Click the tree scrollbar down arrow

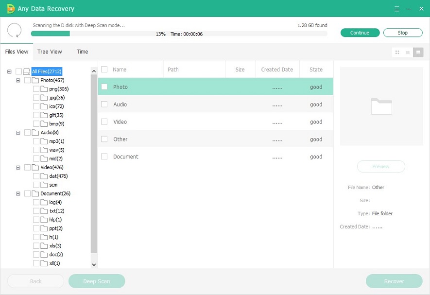[x=94, y=265]
